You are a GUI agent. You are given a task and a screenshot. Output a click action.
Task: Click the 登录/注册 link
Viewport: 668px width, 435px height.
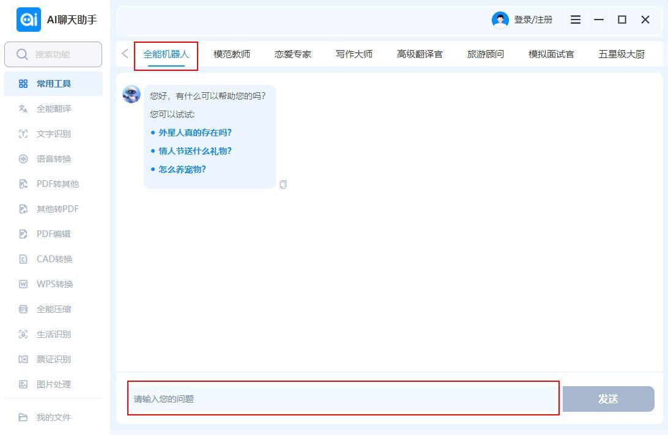[533, 20]
